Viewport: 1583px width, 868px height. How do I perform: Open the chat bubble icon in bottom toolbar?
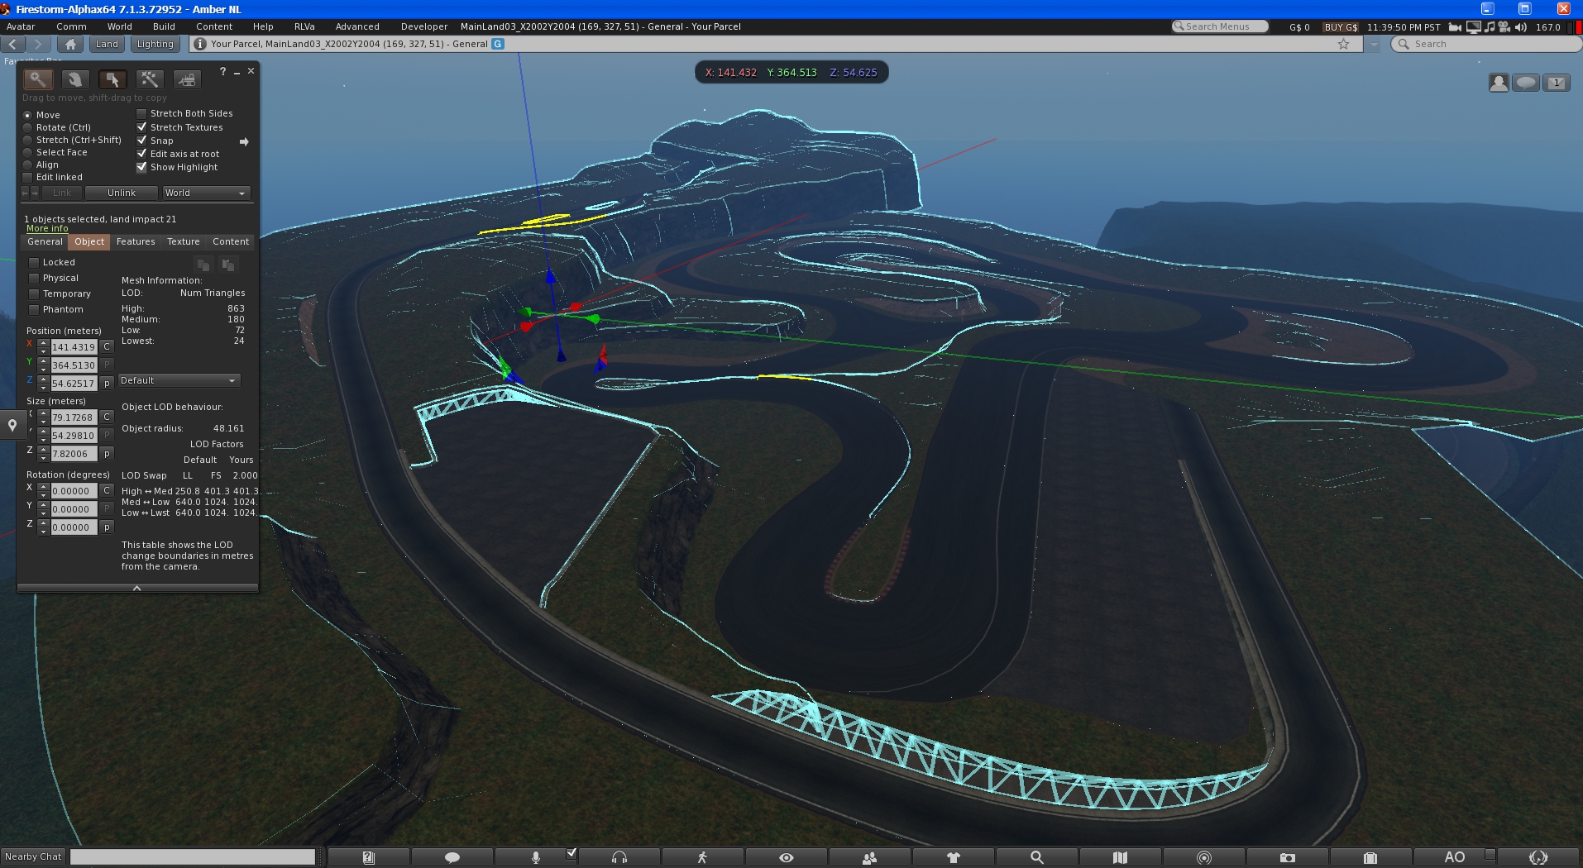[452, 857]
